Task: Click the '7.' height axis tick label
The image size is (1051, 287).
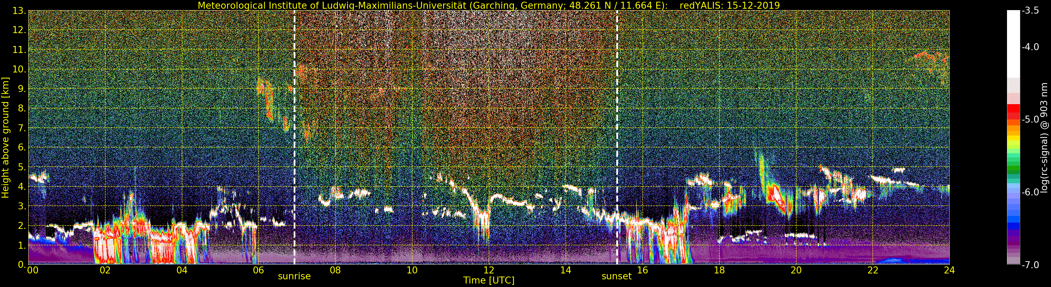Action: tap(22, 128)
